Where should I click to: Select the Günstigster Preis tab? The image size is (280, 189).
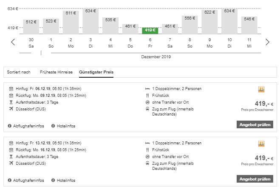[96, 72]
